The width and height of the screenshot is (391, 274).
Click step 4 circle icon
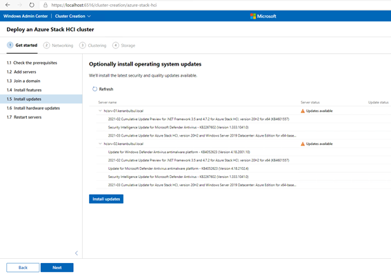pos(115,46)
